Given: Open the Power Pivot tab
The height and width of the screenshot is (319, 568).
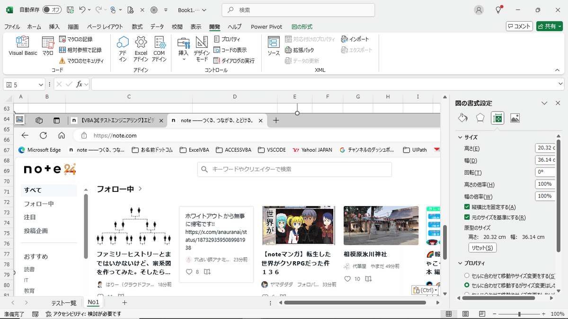Looking at the screenshot, I should pos(266,27).
